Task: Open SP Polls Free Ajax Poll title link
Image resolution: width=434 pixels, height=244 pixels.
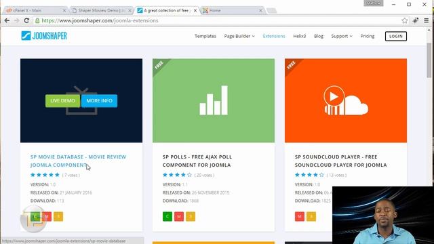Action: pyautogui.click(x=197, y=161)
